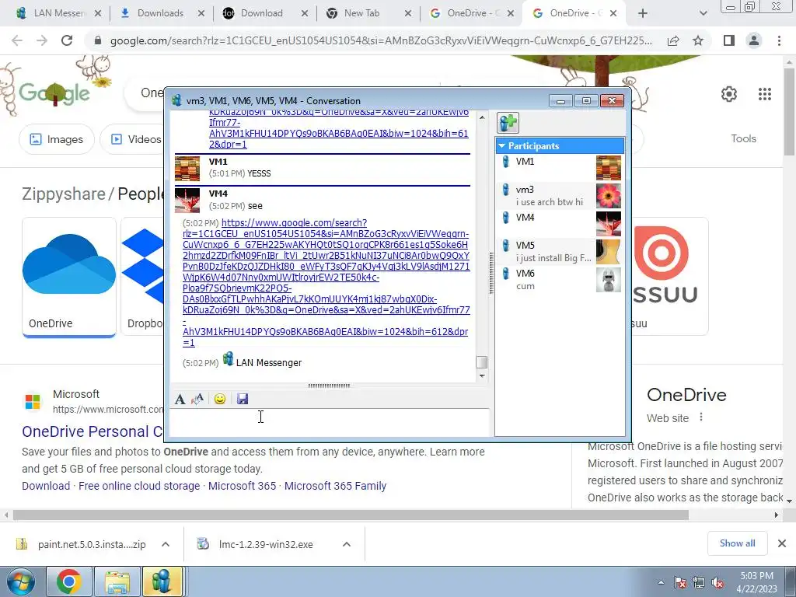Viewport: 796px width, 597px height.
Task: Select participant vm3 in the list
Action: 560,196
